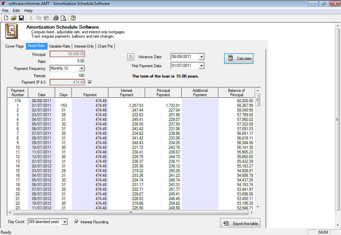Click the question mark beside Advance Date
Image resolution: width=341 pixels, height=235 pixels.
[130, 57]
